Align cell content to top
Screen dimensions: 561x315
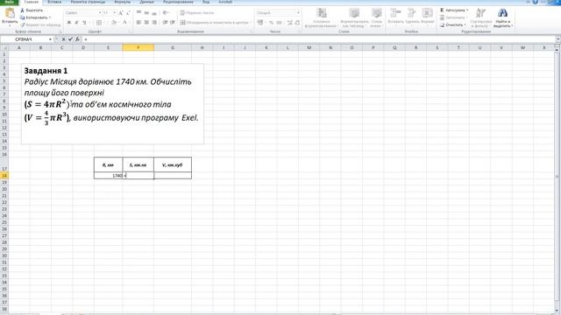click(x=138, y=13)
